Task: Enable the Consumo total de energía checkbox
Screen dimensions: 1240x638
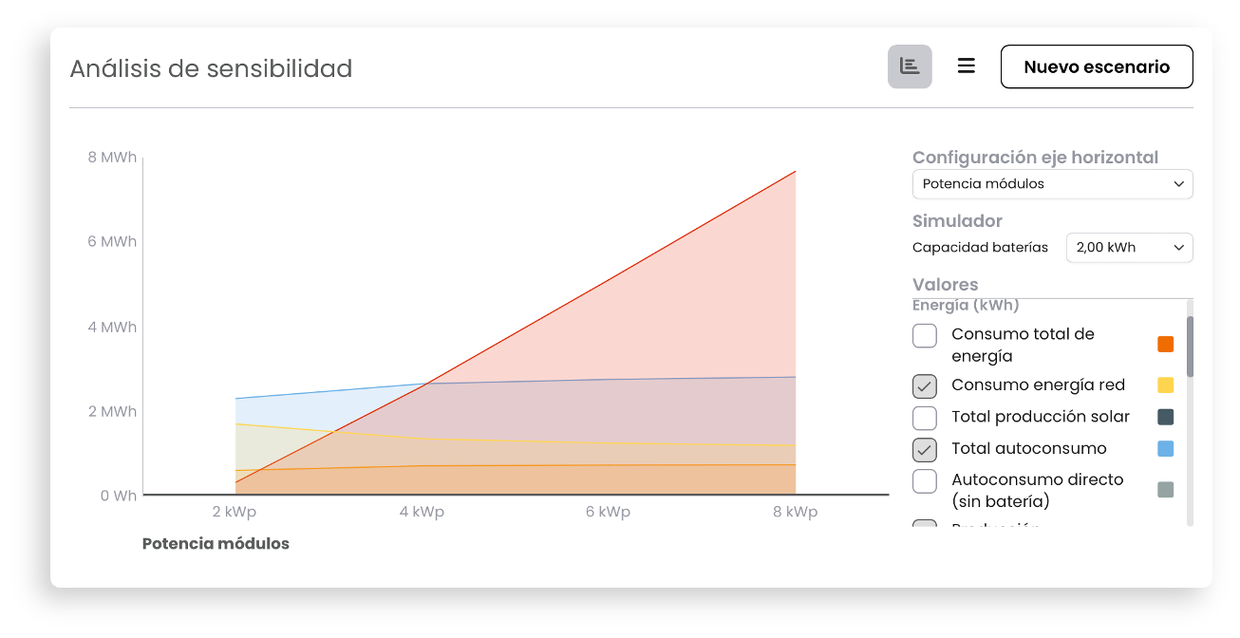Action: coord(925,335)
